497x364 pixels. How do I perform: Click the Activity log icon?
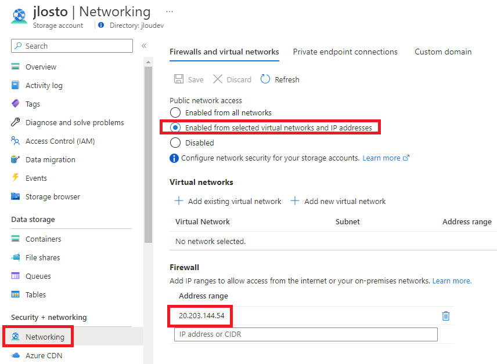pyautogui.click(x=15, y=85)
